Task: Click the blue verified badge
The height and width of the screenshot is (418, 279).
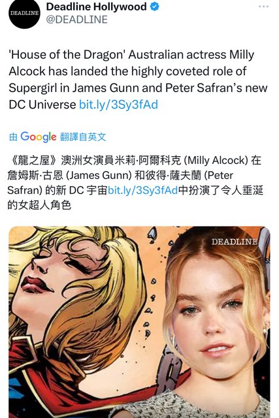Action: click(155, 7)
